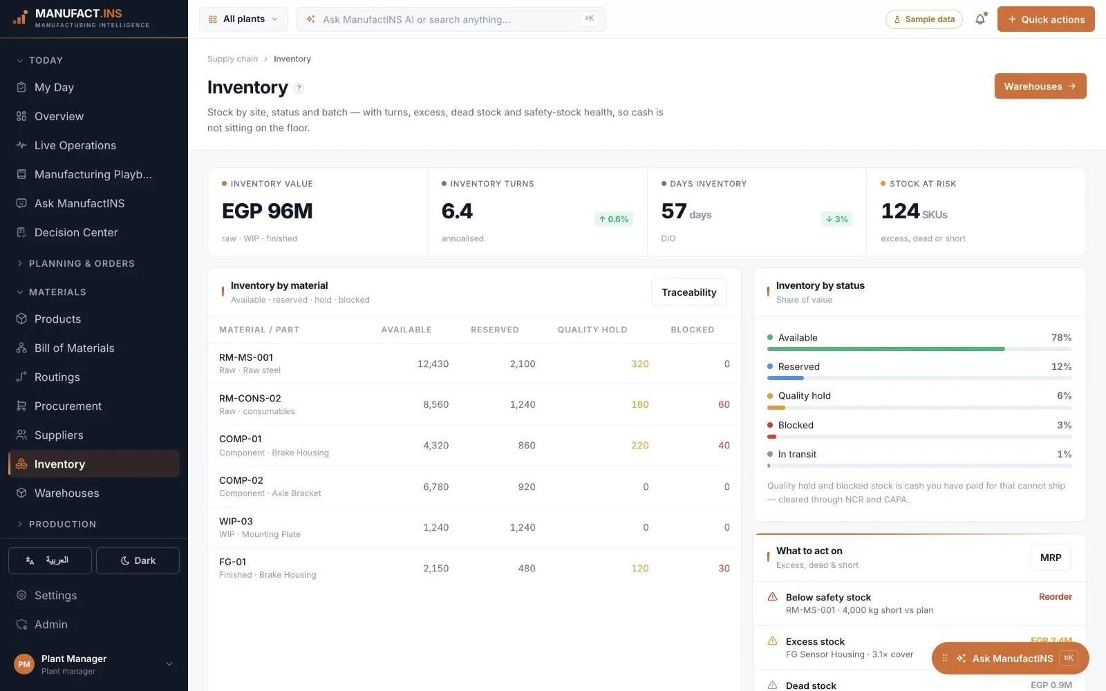The height and width of the screenshot is (691, 1106).
Task: Open My Day clipboard icon
Action: [x=21, y=87]
